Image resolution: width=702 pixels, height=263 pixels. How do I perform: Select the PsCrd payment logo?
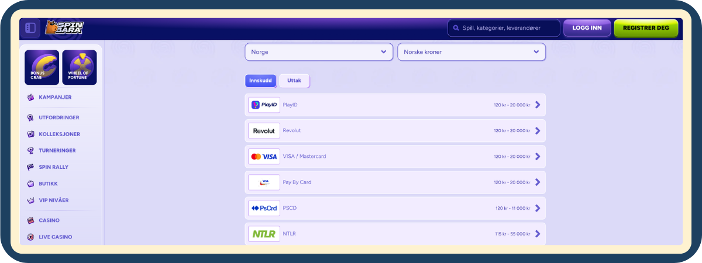tap(264, 208)
